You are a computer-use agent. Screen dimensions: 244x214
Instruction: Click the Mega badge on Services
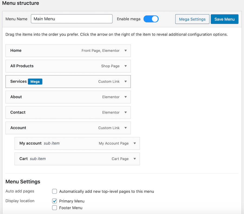(x=35, y=81)
